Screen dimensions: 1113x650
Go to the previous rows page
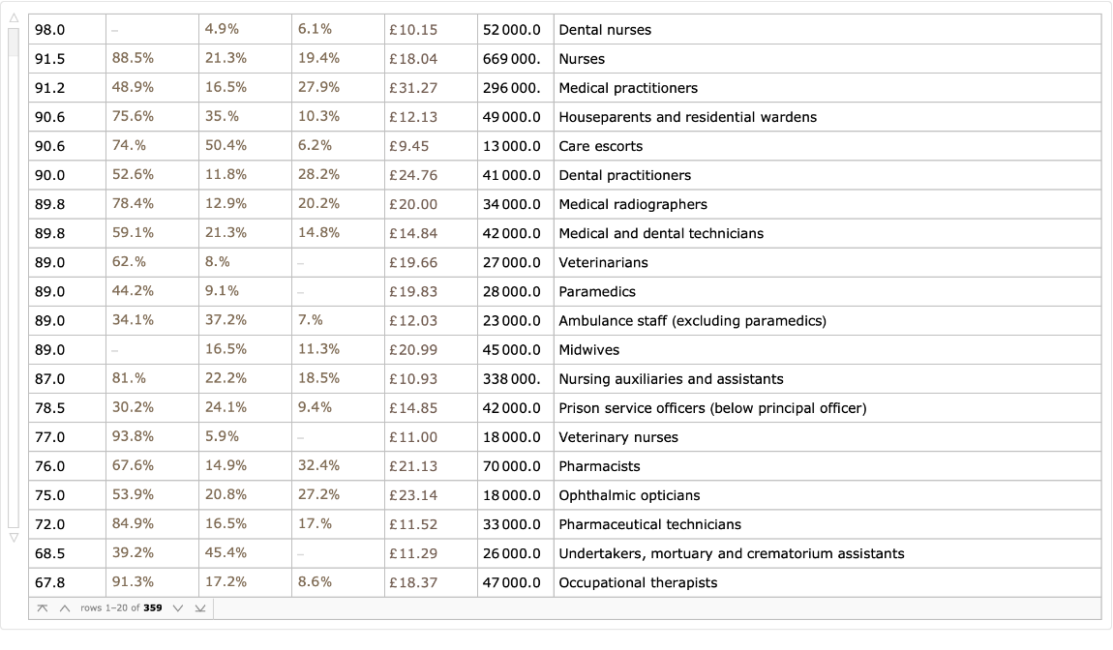(64, 608)
